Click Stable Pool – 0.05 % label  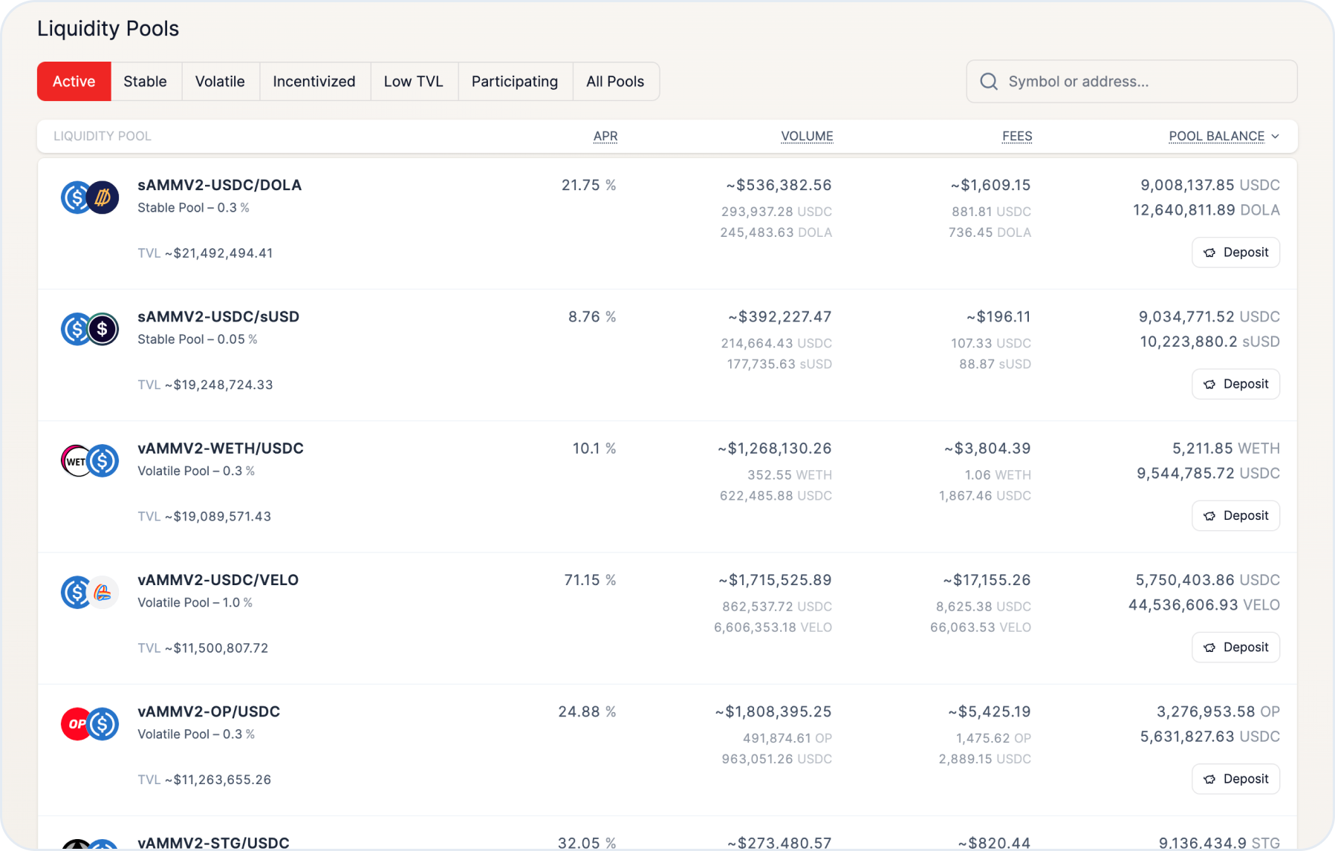point(198,339)
